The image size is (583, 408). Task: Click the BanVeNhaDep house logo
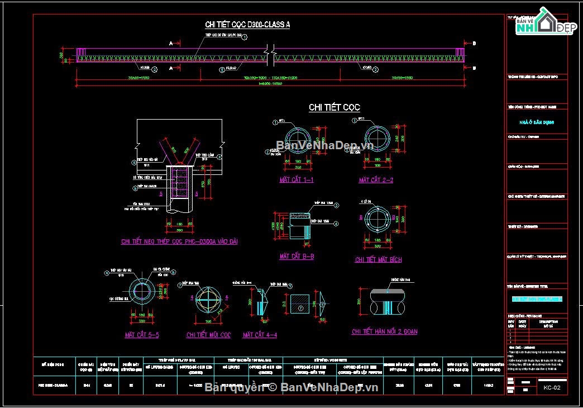click(x=546, y=22)
